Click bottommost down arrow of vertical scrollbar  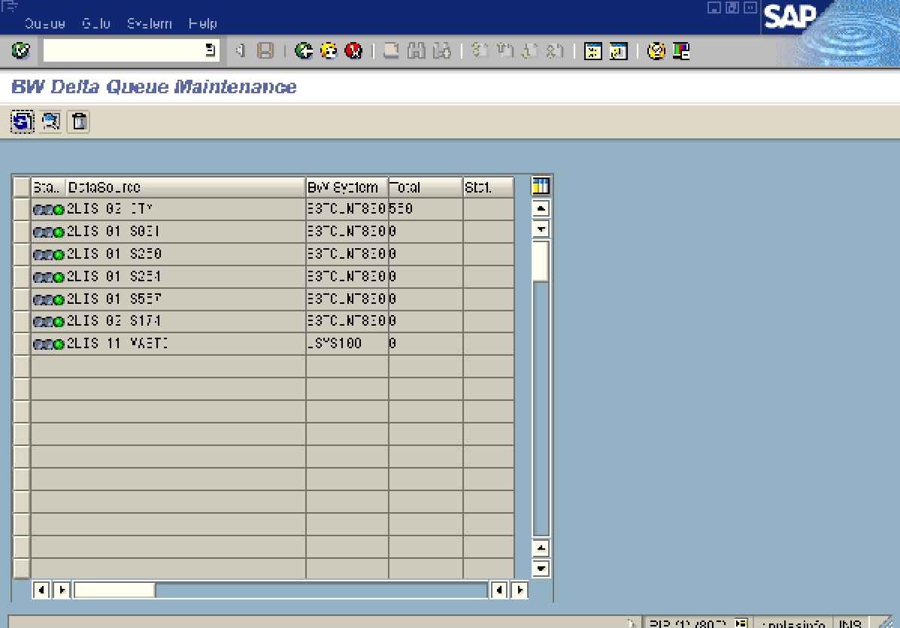[541, 569]
